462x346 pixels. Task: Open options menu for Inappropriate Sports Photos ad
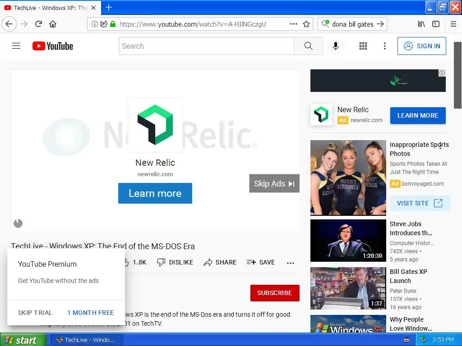click(x=440, y=146)
